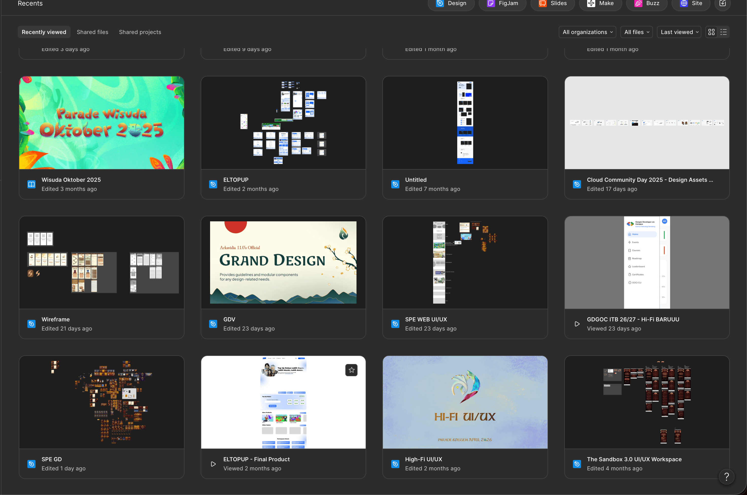This screenshot has width=747, height=495.
Task: Click the FigJam button's sticky icon
Action: 491,4
